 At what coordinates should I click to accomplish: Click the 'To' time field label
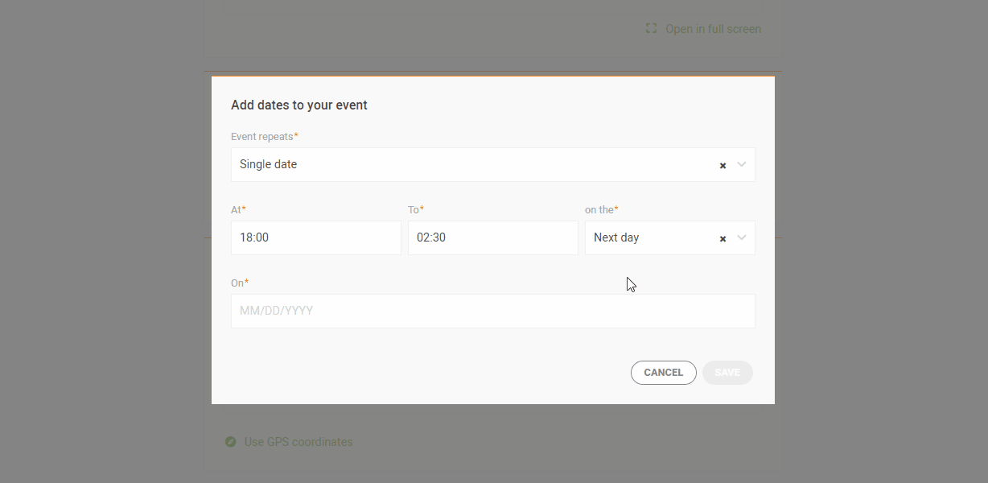(x=416, y=210)
